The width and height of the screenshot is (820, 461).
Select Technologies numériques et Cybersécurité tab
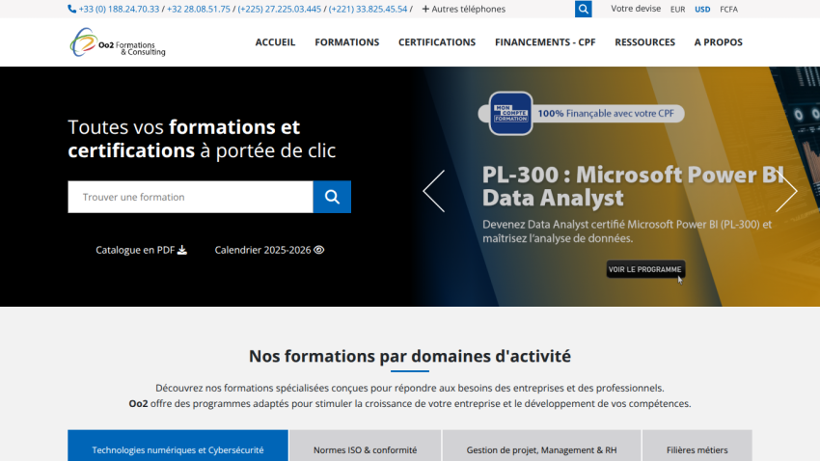pyautogui.click(x=178, y=446)
